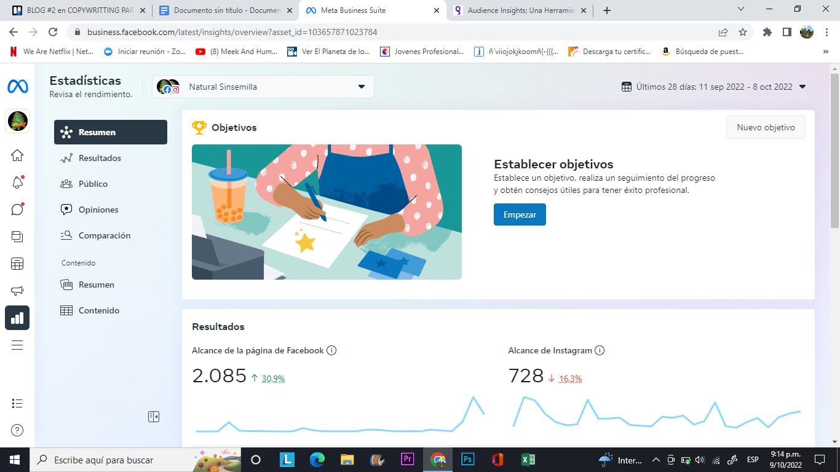Image resolution: width=840 pixels, height=472 pixels.
Task: Open Ads megaphone icon
Action: coord(17,291)
